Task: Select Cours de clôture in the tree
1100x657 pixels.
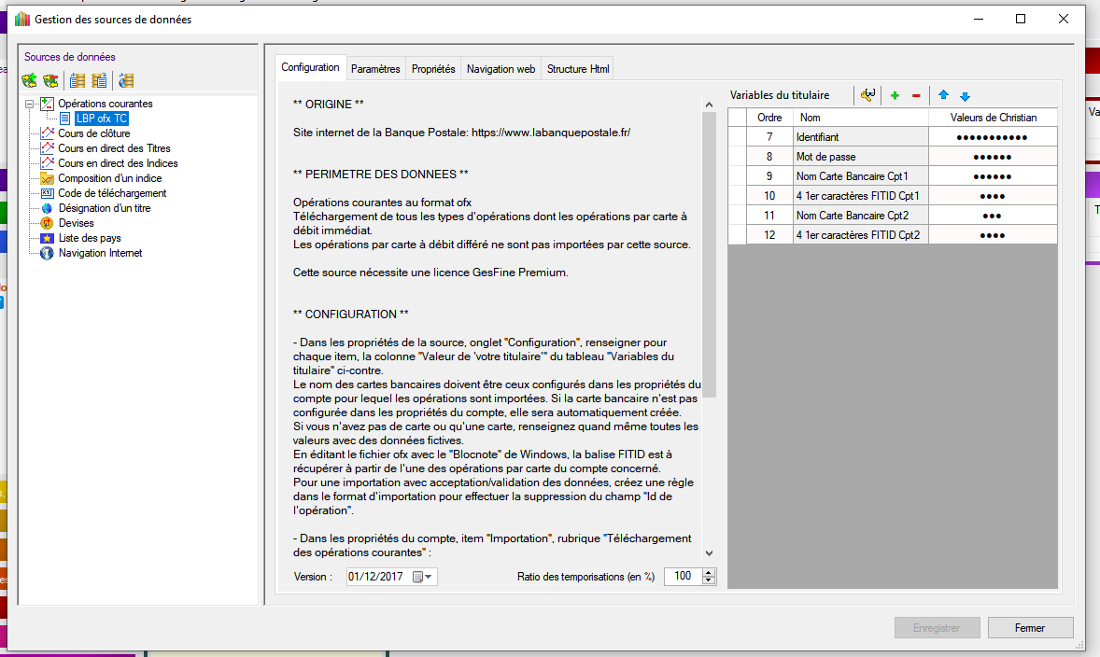Action: pyautogui.click(x=93, y=133)
